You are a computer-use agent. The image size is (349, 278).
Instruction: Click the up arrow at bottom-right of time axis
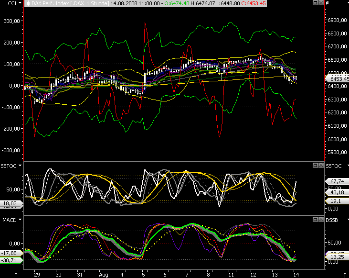click(x=345, y=275)
